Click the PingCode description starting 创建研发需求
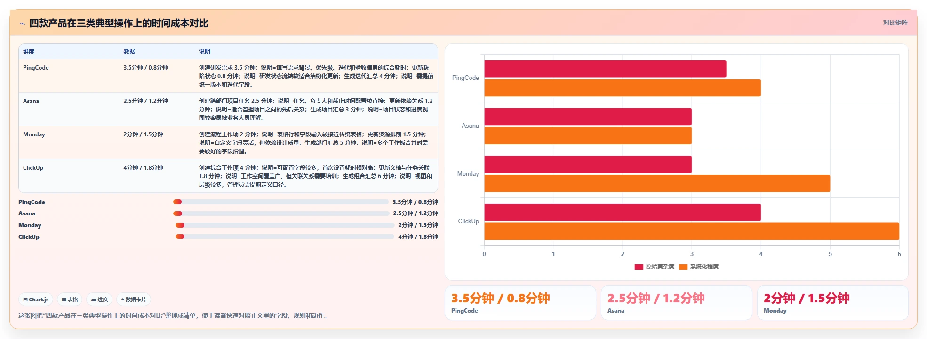The height and width of the screenshot is (339, 927). (316, 76)
